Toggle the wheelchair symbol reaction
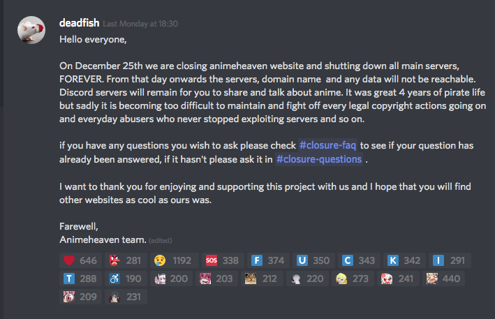495x319 pixels. pyautogui.click(x=124, y=279)
